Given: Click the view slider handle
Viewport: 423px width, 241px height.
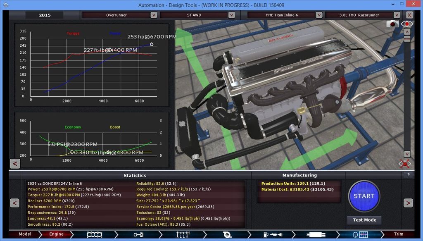Looking at the screenshot, I should [407, 39].
